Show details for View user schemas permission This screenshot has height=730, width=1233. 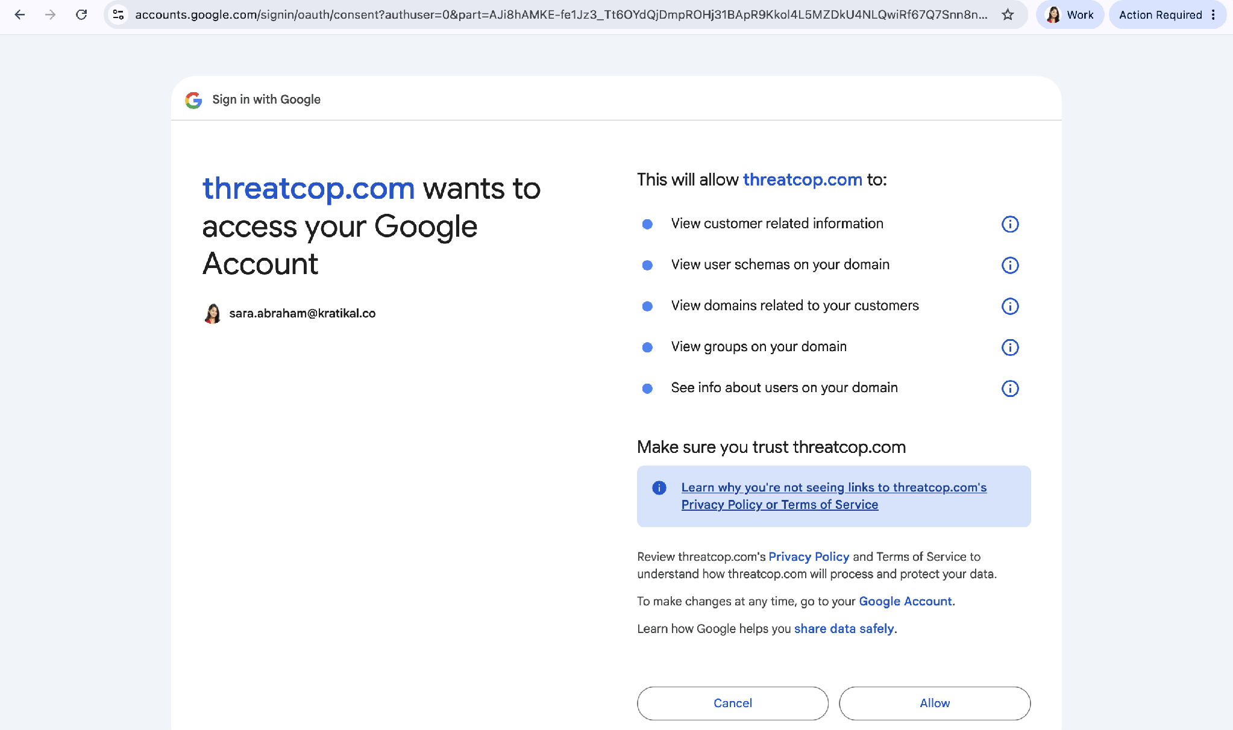1010,265
